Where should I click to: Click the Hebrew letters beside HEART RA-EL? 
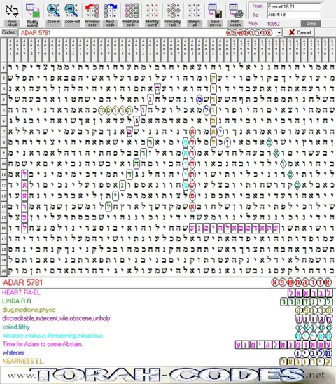[x=310, y=292]
